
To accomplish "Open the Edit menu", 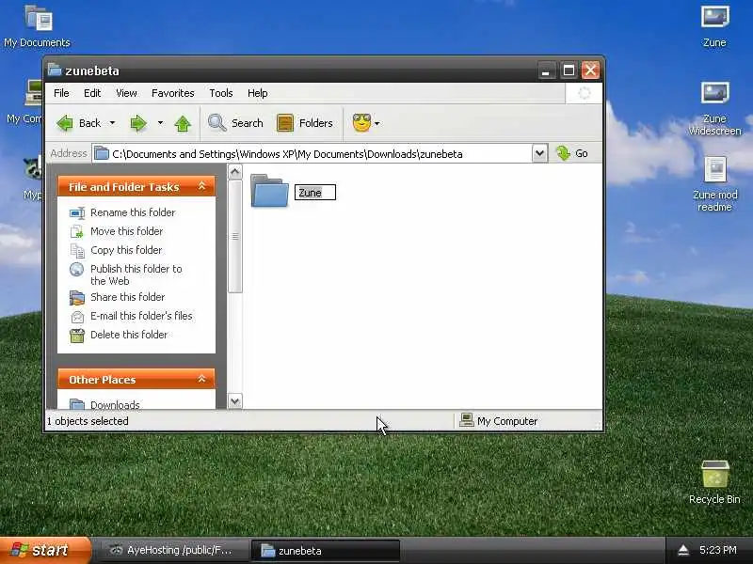I will click(92, 93).
